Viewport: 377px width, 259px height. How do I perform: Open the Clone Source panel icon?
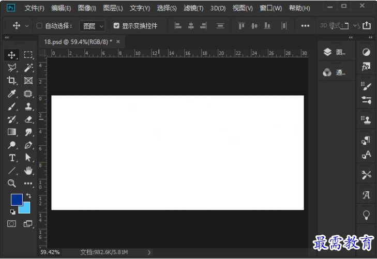click(x=366, y=119)
